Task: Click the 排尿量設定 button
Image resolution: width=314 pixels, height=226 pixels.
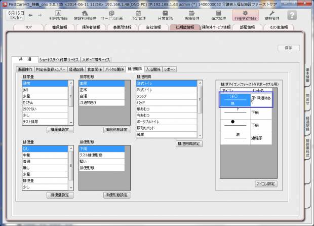Action: click(60, 130)
